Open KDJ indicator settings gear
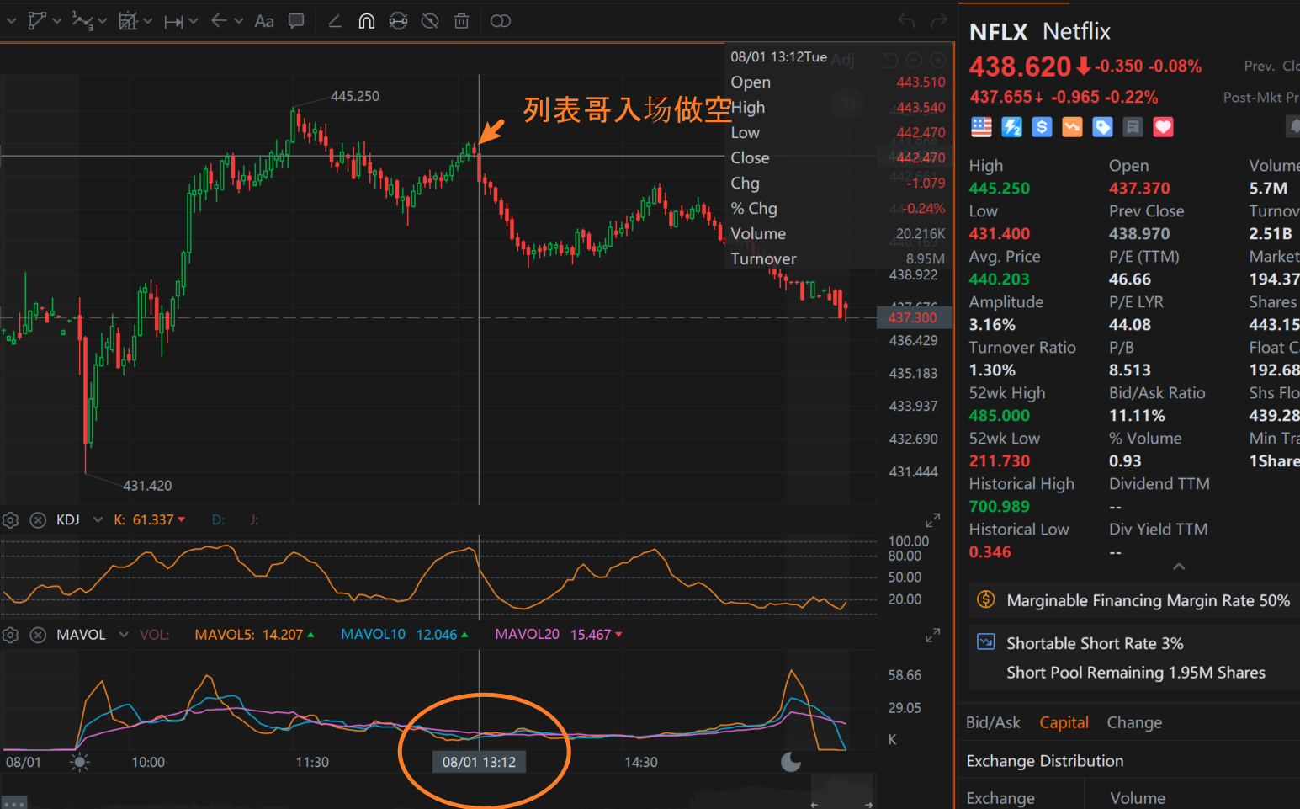 [x=11, y=520]
